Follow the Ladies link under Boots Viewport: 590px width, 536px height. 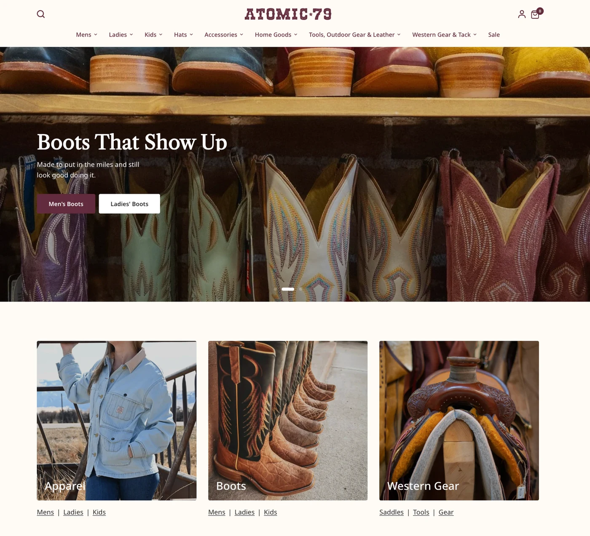tap(244, 512)
